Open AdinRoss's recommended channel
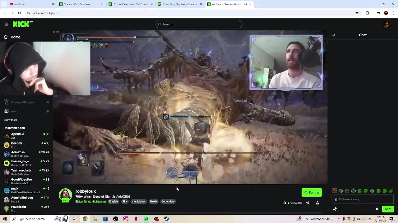Image resolution: width=398 pixels, height=223 pixels. (26, 154)
